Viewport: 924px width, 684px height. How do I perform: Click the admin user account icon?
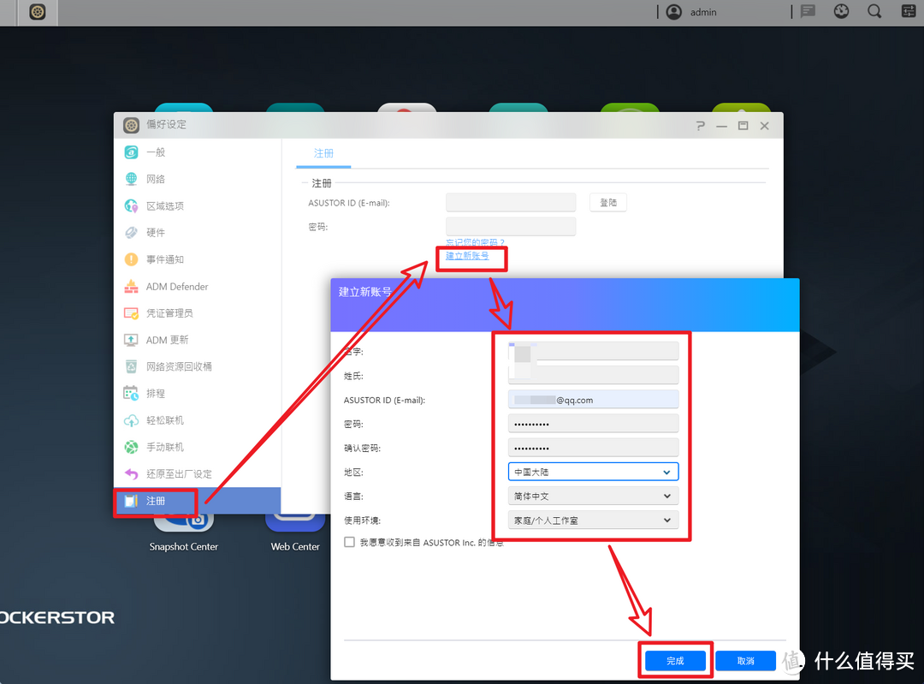pyautogui.click(x=674, y=12)
